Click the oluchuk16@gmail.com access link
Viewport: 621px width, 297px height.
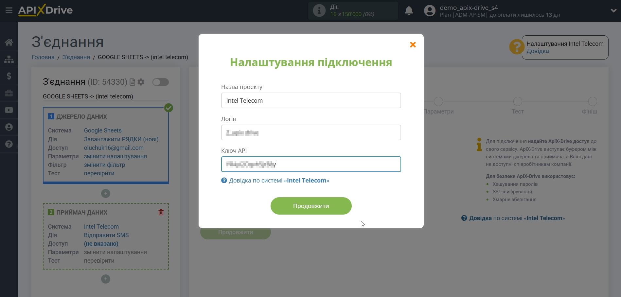pyautogui.click(x=114, y=148)
